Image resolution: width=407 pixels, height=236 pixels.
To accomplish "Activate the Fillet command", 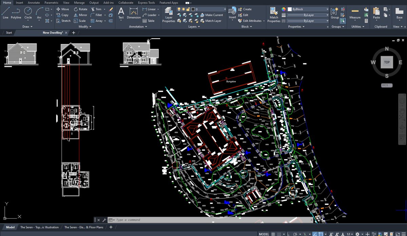I will click(96, 15).
